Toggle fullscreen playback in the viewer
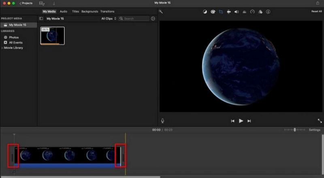This screenshot has width=324, height=178. pos(320,121)
